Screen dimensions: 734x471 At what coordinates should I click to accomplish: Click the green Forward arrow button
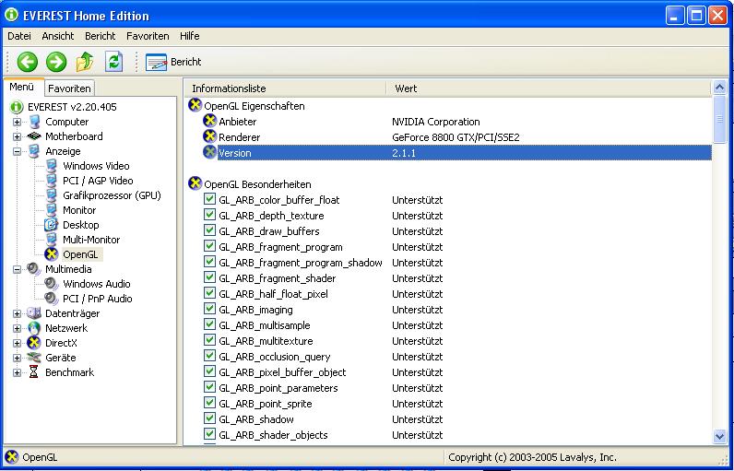pyautogui.click(x=56, y=62)
